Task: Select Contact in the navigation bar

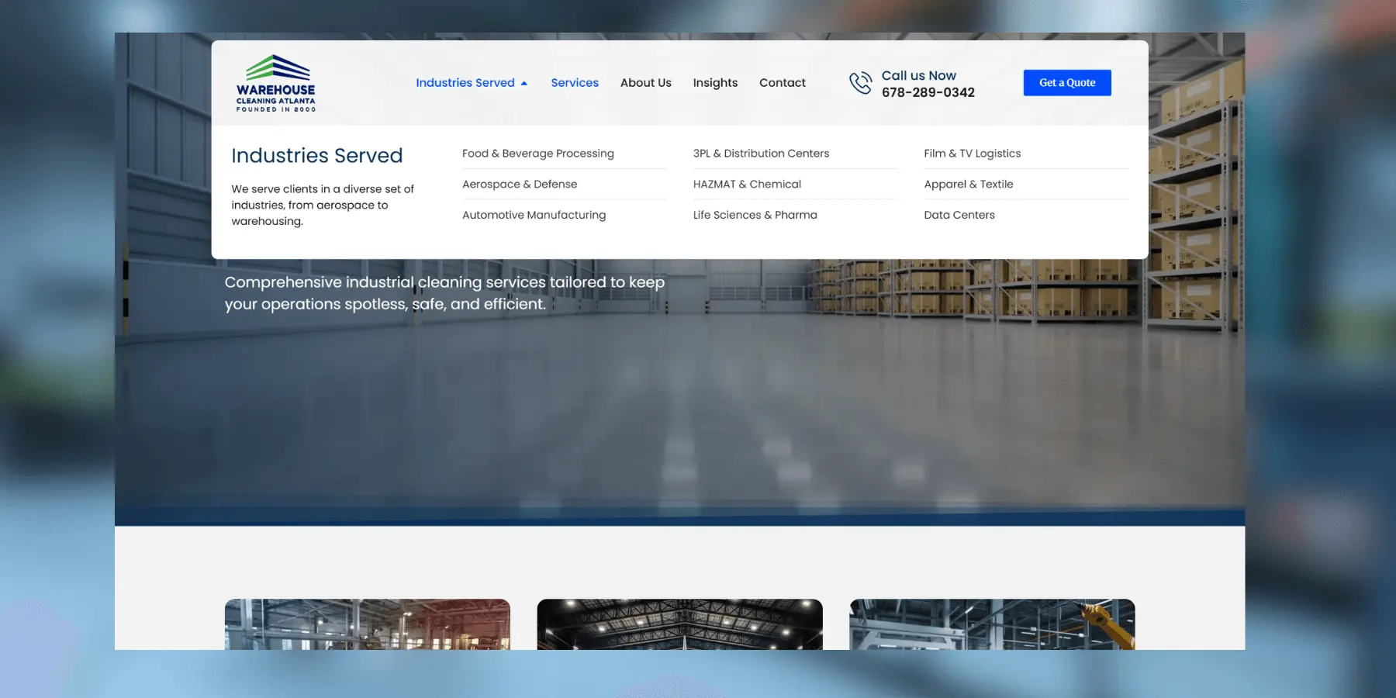Action: tap(782, 83)
